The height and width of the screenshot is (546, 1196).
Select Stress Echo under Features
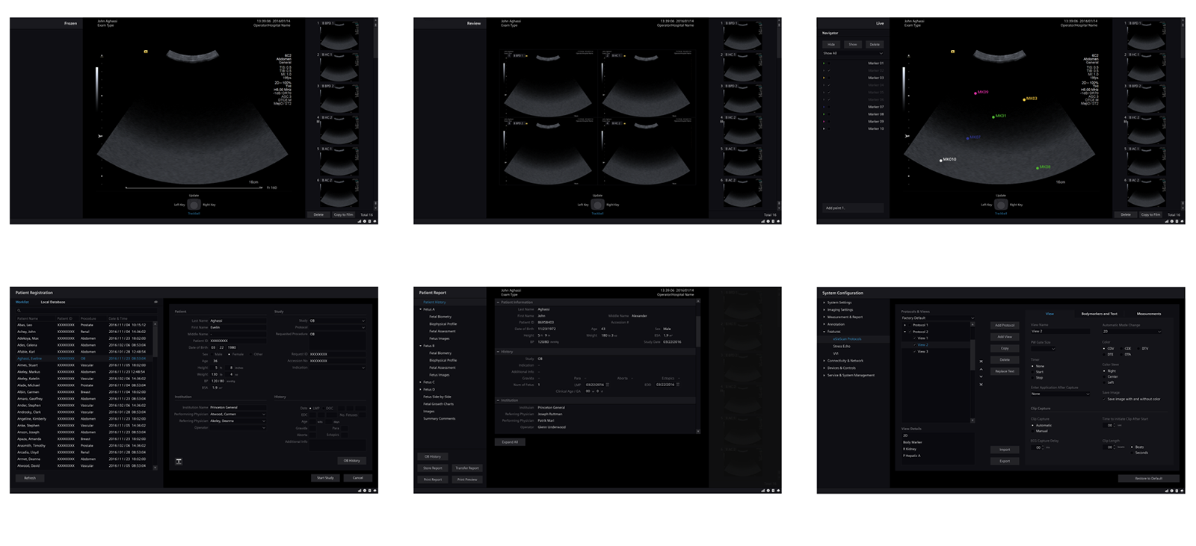pos(842,346)
